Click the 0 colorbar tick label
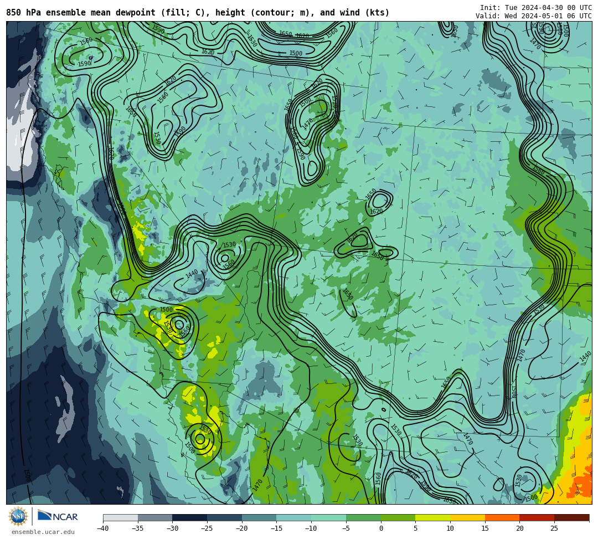The height and width of the screenshot is (539, 598). pyautogui.click(x=380, y=528)
